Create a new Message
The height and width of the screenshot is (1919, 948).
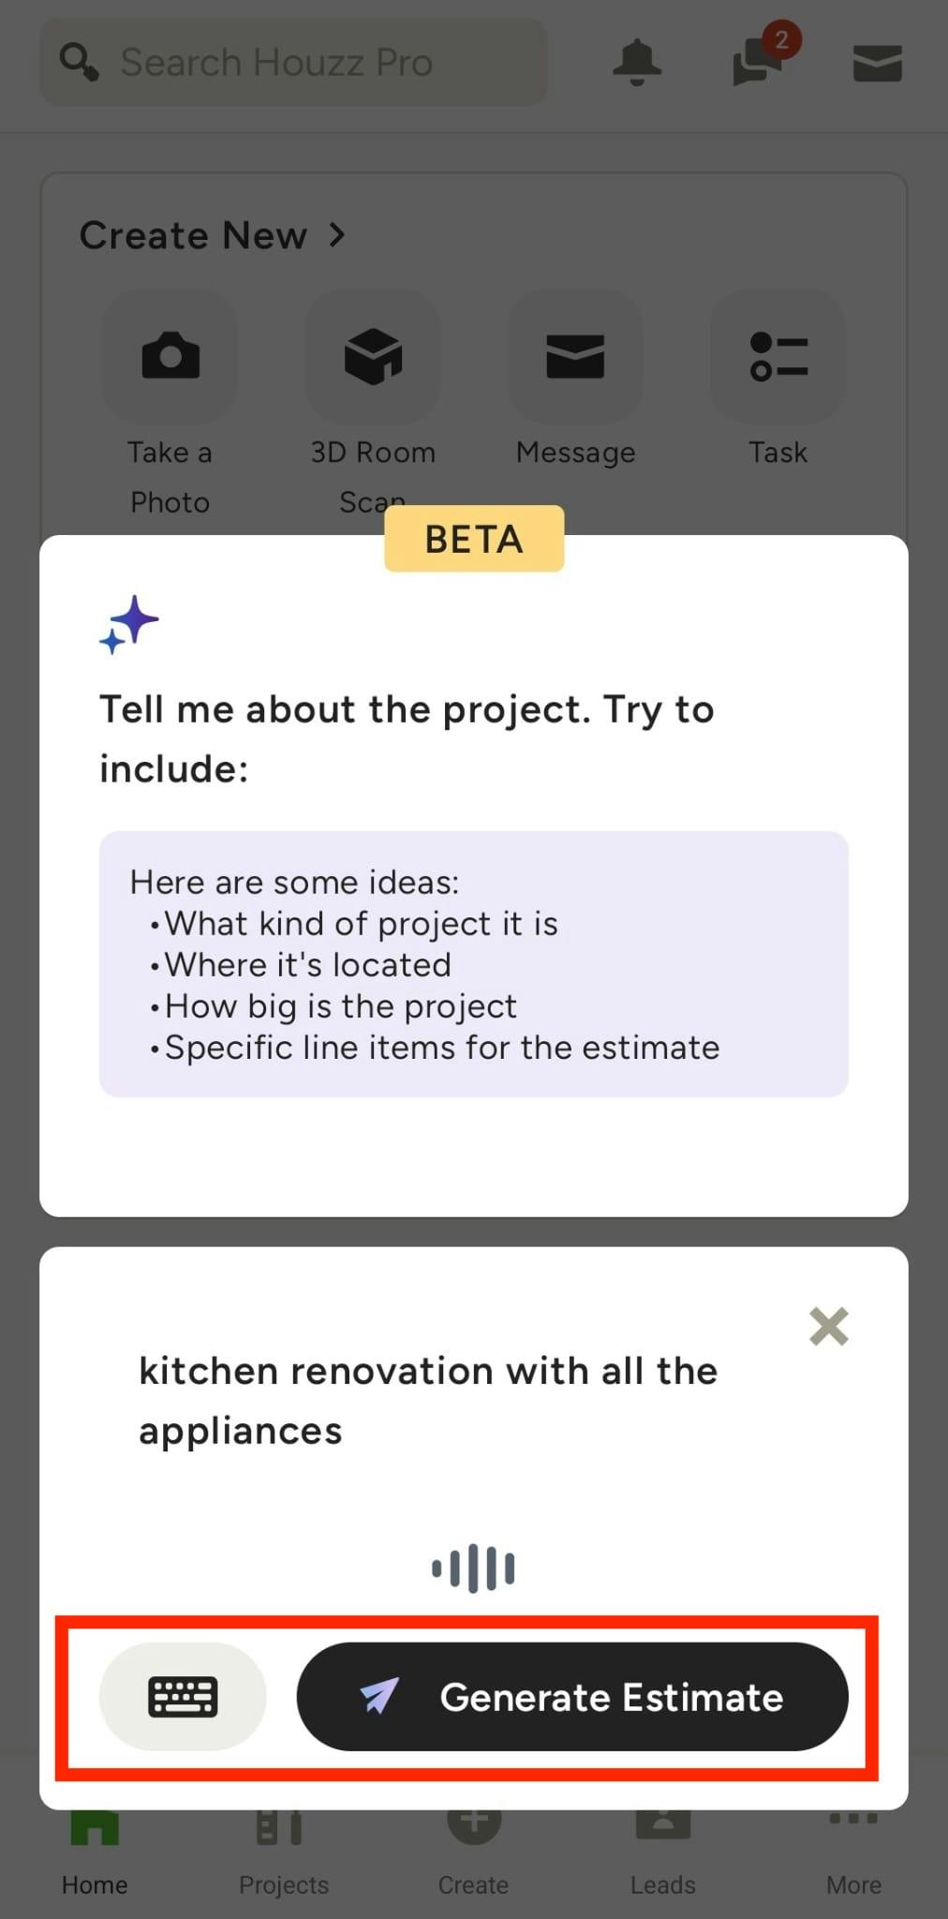click(575, 356)
